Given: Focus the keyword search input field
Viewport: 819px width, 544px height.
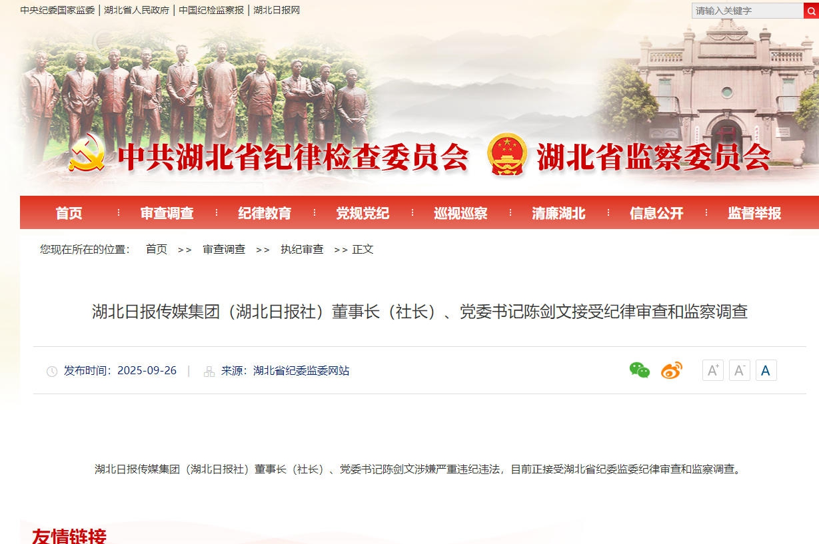Looking at the screenshot, I should click(x=748, y=11).
